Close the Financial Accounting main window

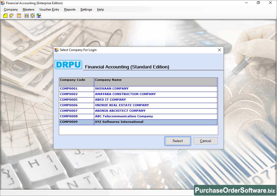click(x=270, y=3)
